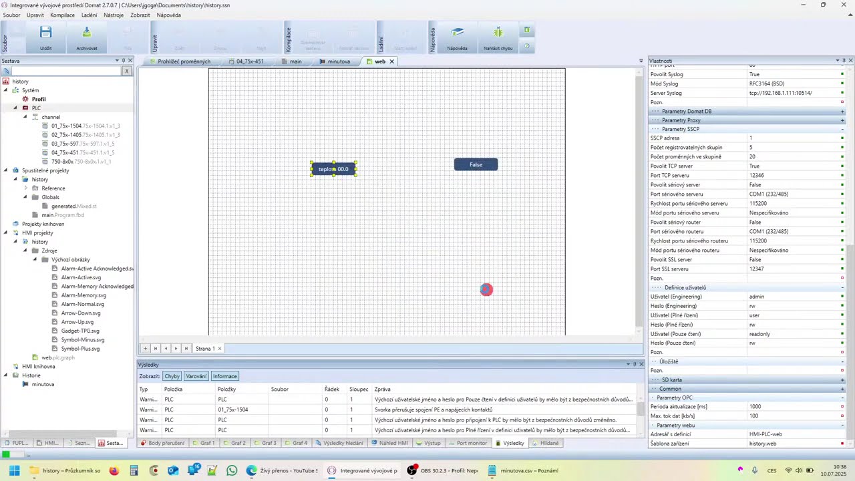This screenshot has width=855, height=481.
Task: Open the Port monitor tab
Action: [468, 443]
